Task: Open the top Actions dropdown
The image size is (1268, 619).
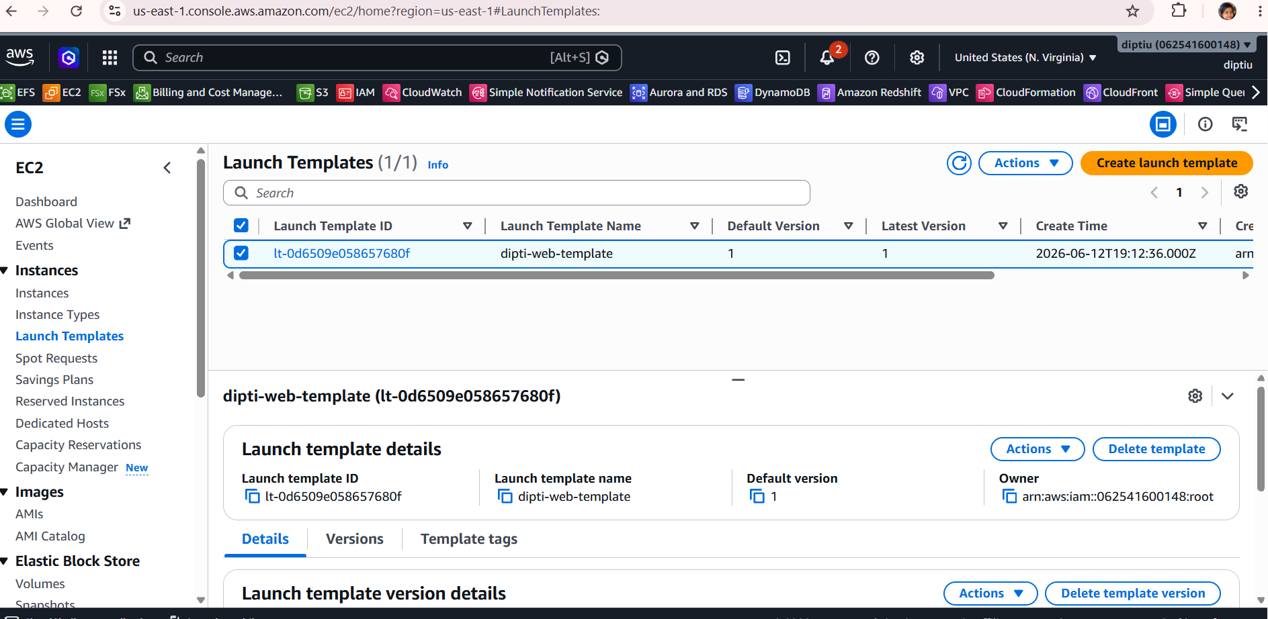Action: [x=1025, y=163]
